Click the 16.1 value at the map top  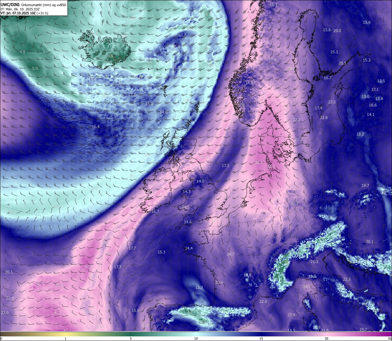273,5
